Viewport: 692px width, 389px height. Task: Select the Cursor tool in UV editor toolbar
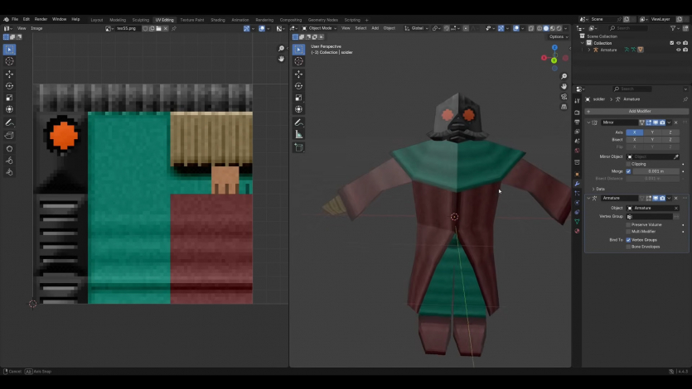tap(9, 61)
